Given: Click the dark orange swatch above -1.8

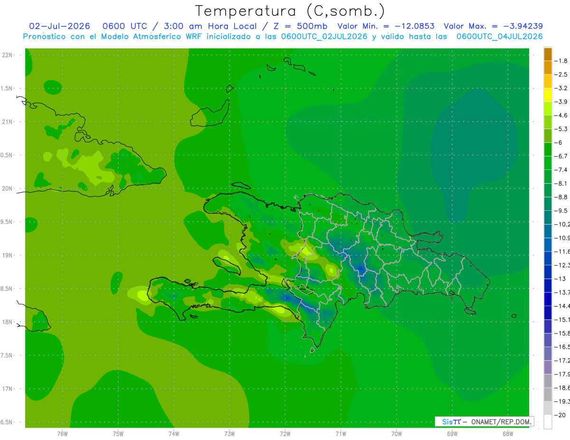Looking at the screenshot, I should coord(548,54).
